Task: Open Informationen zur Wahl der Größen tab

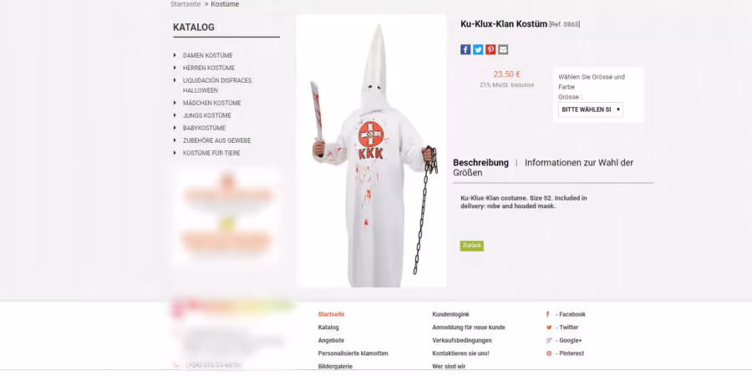Action: [543, 167]
